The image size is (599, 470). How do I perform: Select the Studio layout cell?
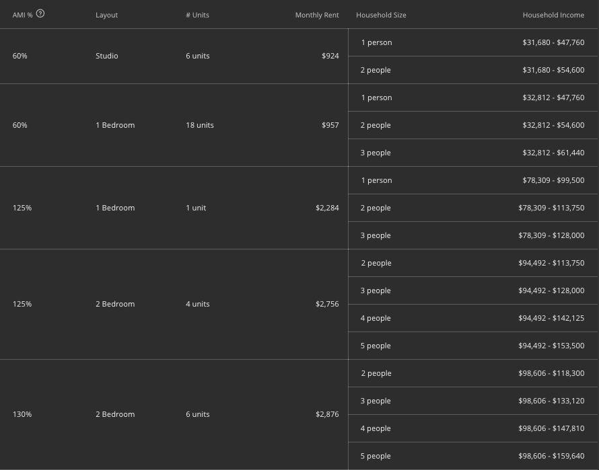pos(106,56)
